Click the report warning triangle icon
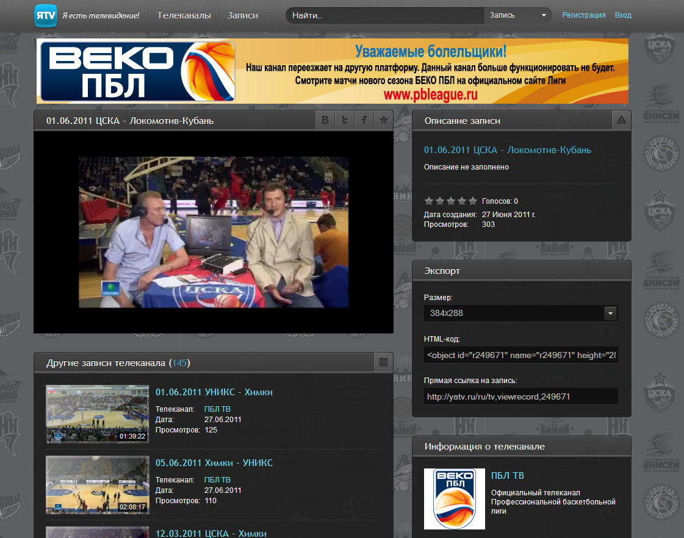This screenshot has height=538, width=684. (x=621, y=120)
